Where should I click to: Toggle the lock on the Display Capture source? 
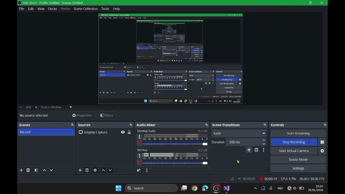[x=129, y=132]
